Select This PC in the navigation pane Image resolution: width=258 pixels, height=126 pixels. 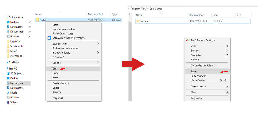[13, 68]
